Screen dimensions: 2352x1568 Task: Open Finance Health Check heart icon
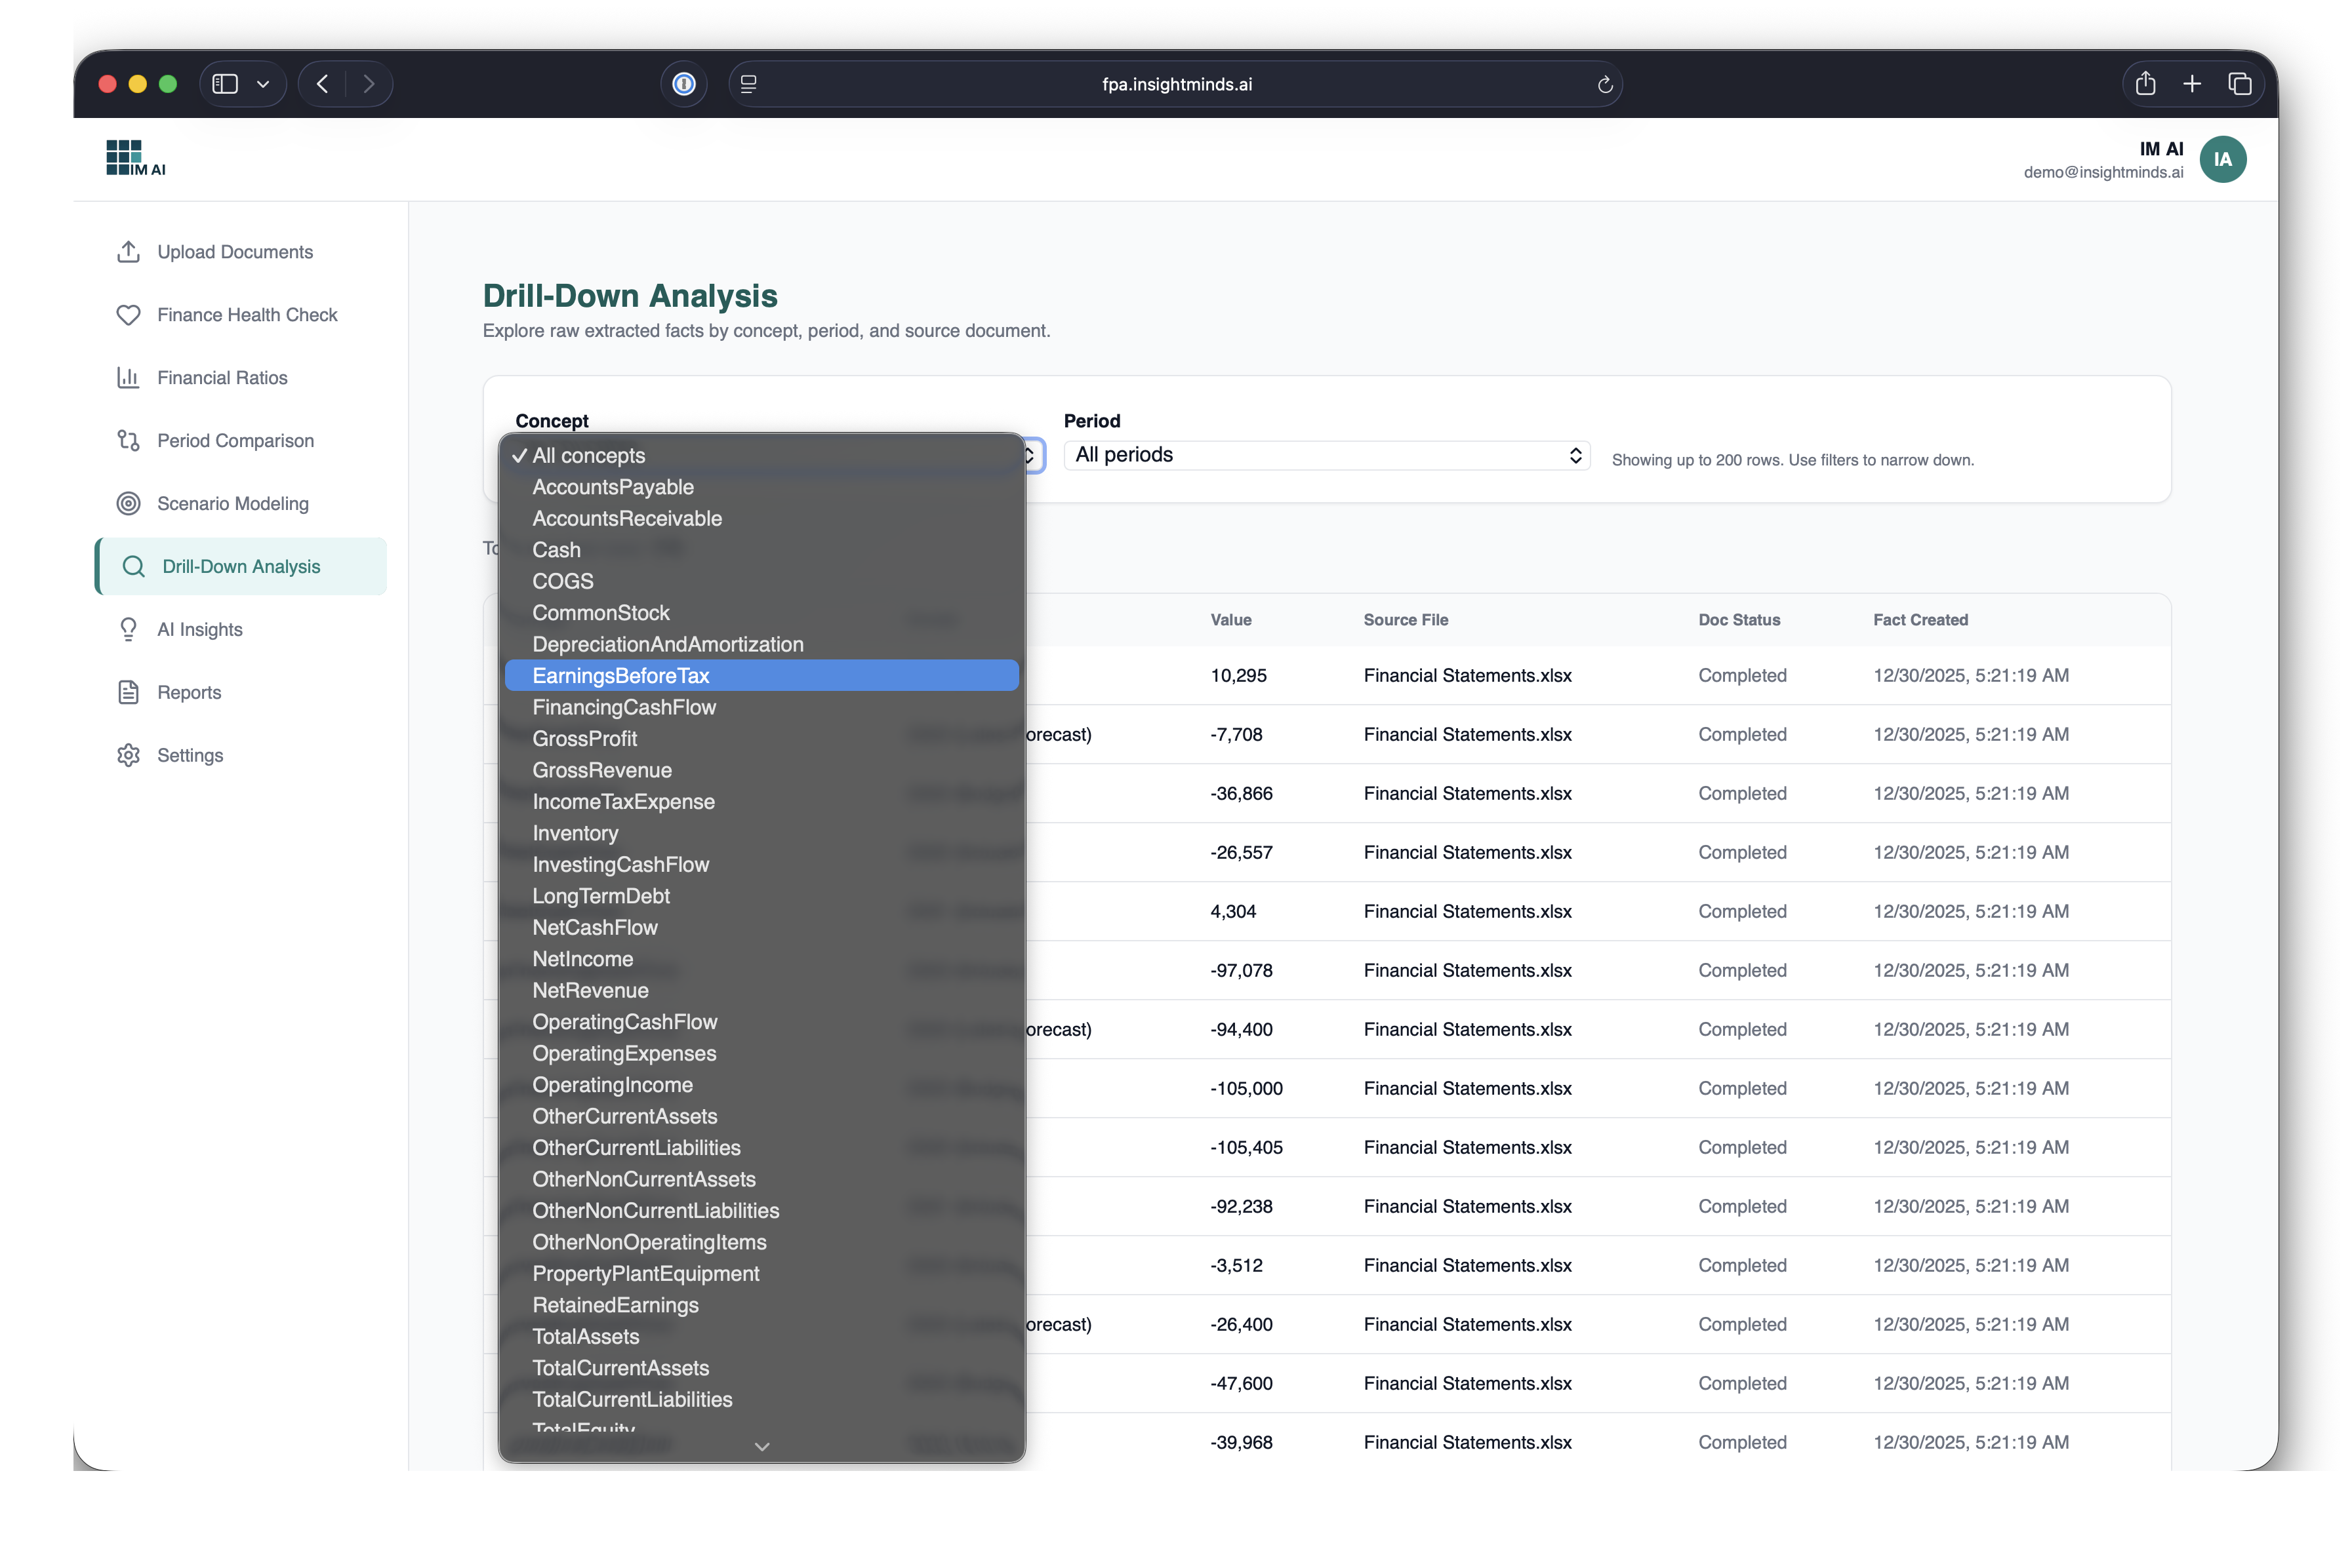(x=128, y=315)
